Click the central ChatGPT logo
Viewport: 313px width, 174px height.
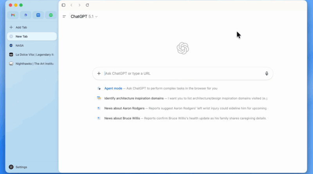coord(183,48)
